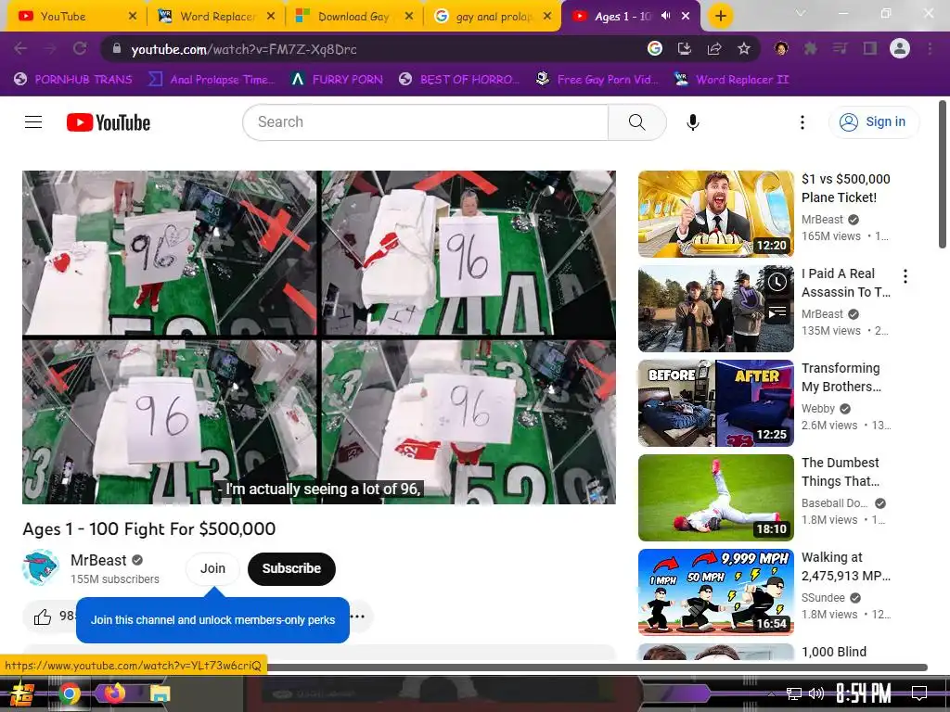This screenshot has width=950, height=712.
Task: Click the Webby channel name
Action: [x=818, y=409]
